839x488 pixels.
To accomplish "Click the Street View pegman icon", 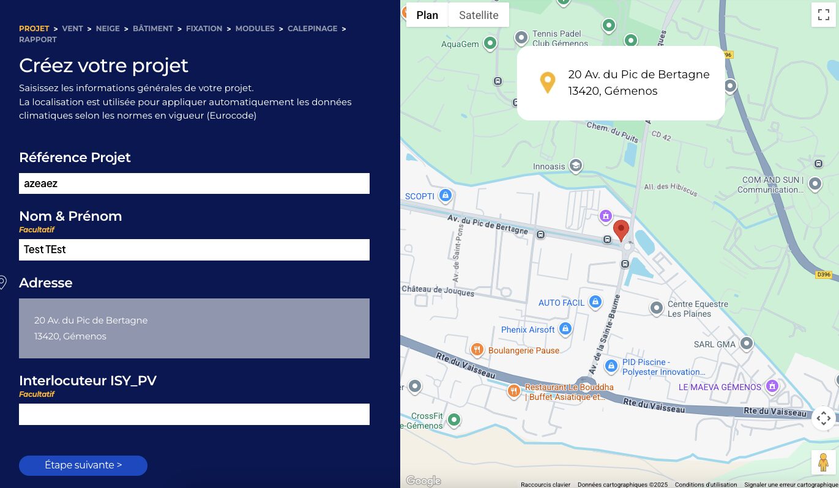I will (824, 462).
